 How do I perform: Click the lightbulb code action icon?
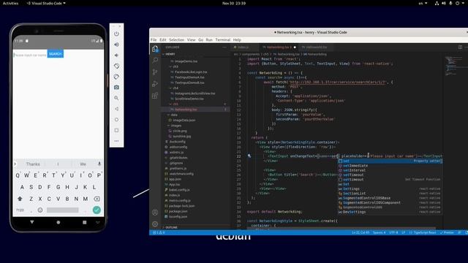pos(249,156)
